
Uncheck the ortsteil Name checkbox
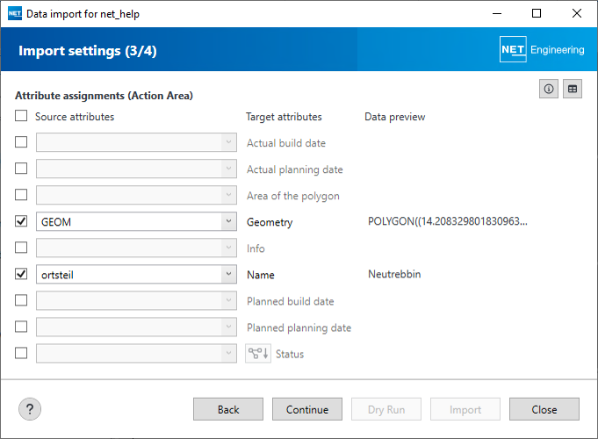coord(21,275)
